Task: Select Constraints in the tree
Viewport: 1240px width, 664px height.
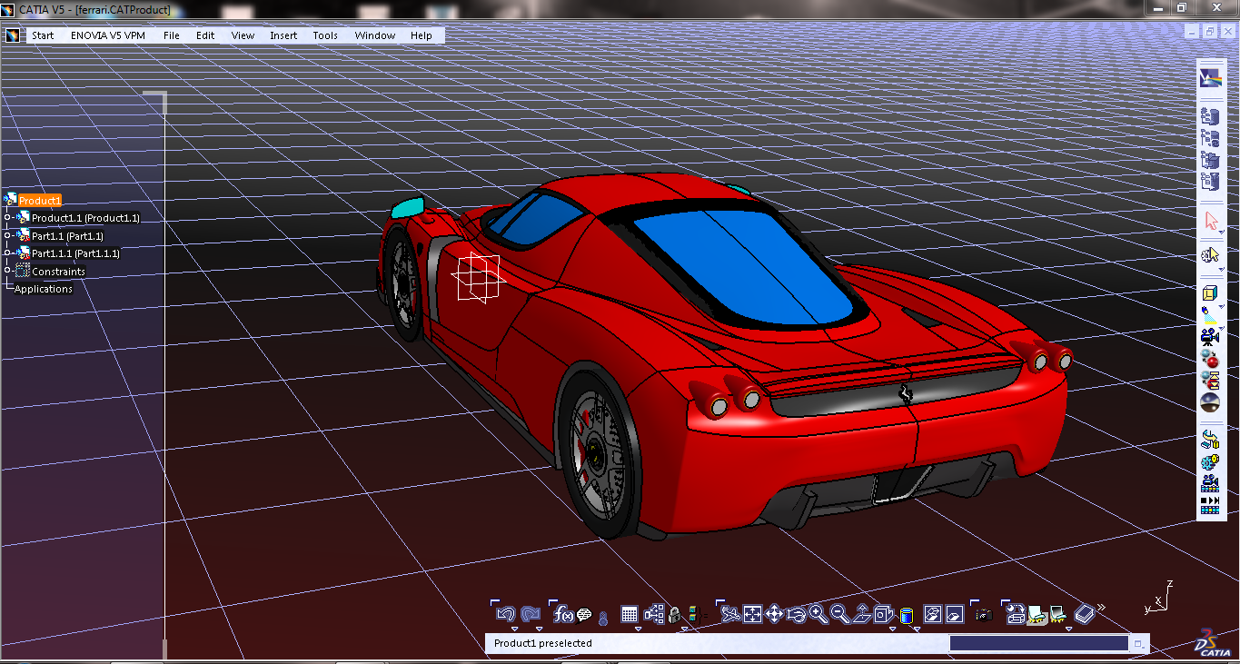Action: click(x=58, y=271)
